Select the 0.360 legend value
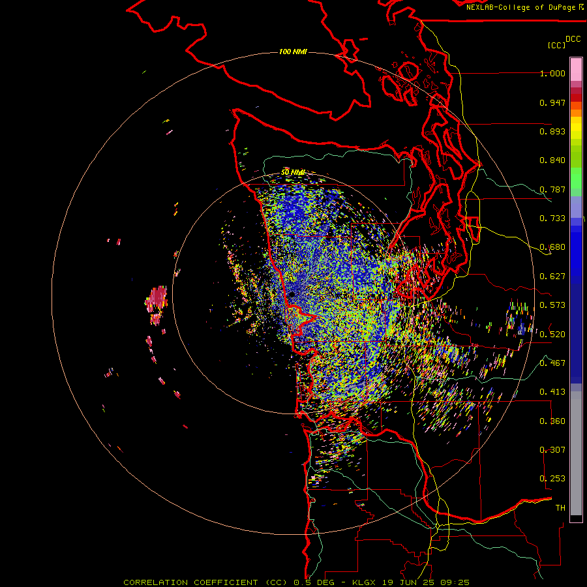 click(552, 421)
